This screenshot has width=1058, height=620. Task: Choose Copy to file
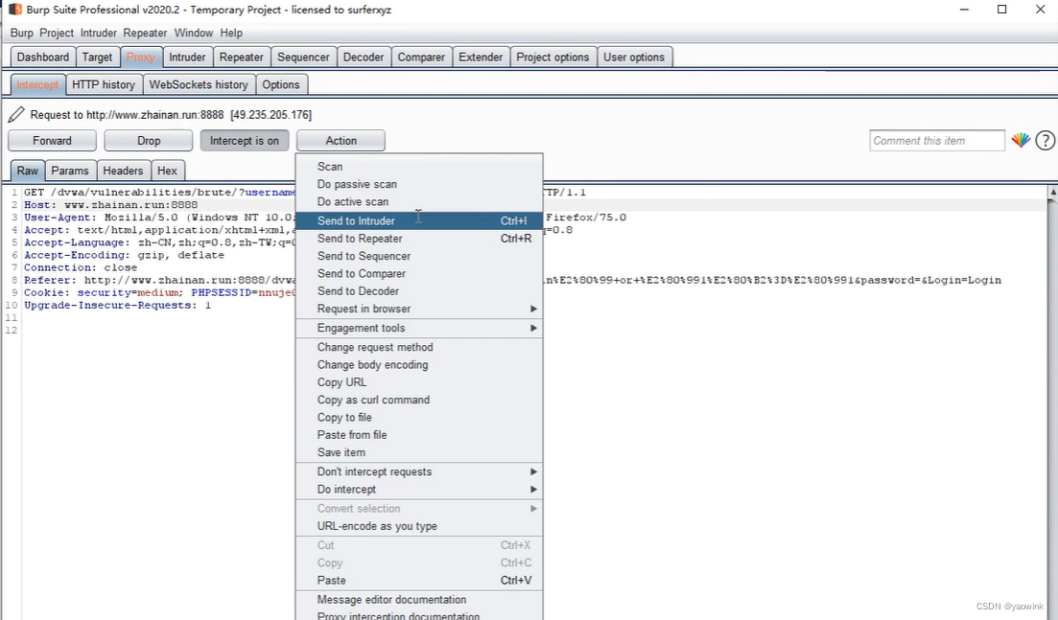(x=419, y=417)
